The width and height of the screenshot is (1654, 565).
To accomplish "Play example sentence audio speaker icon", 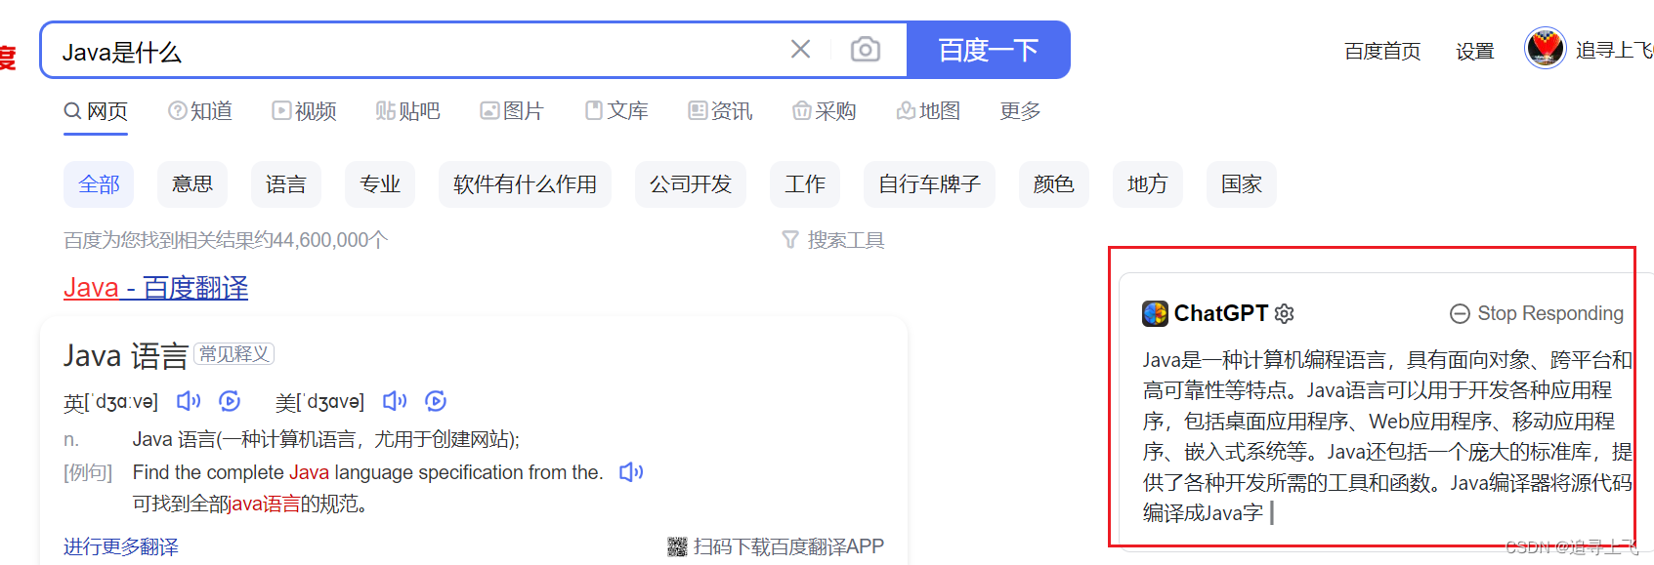I will tap(631, 472).
